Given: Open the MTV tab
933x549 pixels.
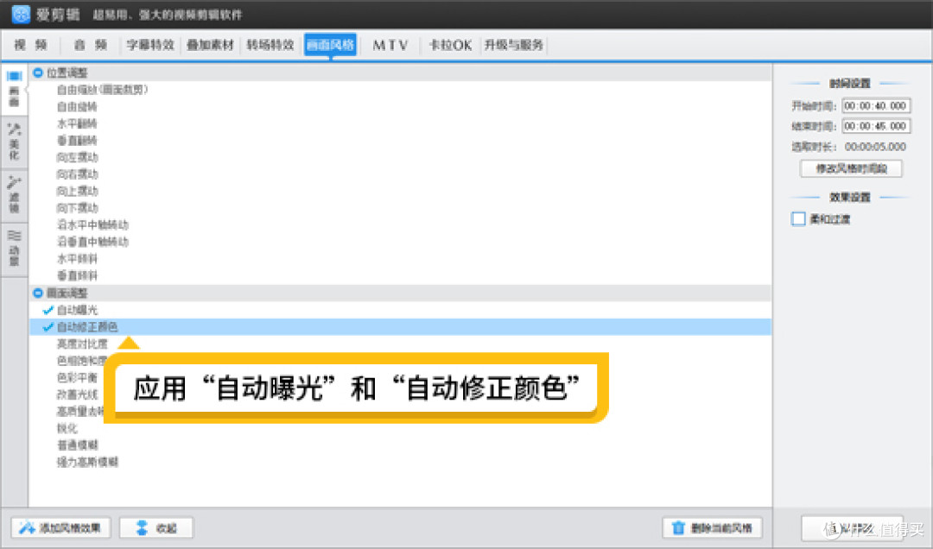Looking at the screenshot, I should pos(390,45).
